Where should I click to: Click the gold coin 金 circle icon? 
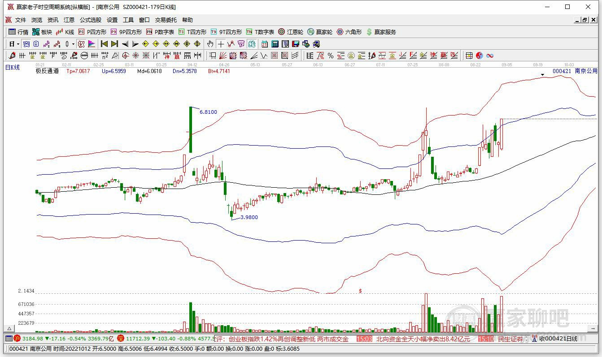click(x=351, y=56)
